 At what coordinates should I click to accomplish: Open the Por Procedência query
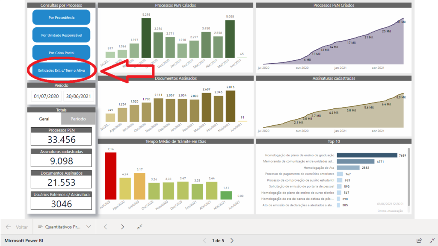pyautogui.click(x=61, y=18)
